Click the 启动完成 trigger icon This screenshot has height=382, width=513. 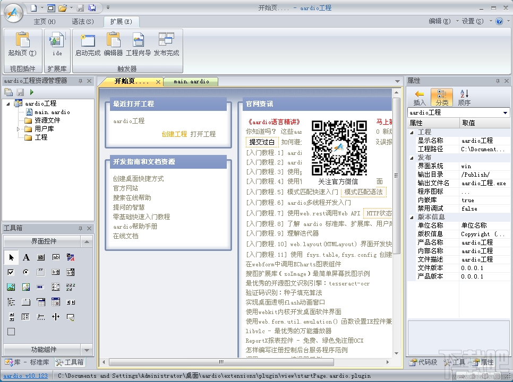coord(88,44)
